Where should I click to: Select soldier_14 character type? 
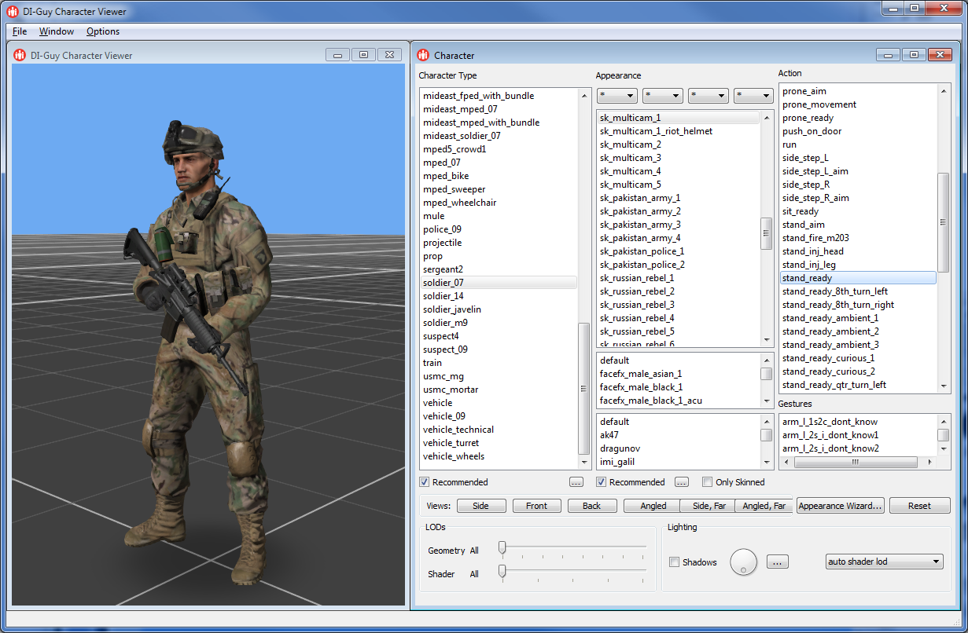click(443, 296)
